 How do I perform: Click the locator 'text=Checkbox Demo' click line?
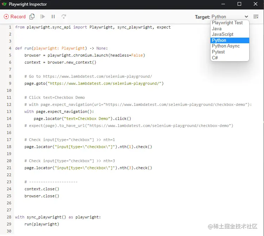82,119
